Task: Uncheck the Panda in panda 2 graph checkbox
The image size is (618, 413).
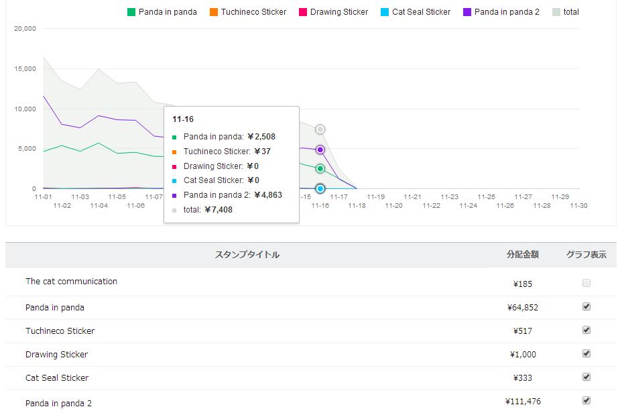Action: click(x=586, y=400)
